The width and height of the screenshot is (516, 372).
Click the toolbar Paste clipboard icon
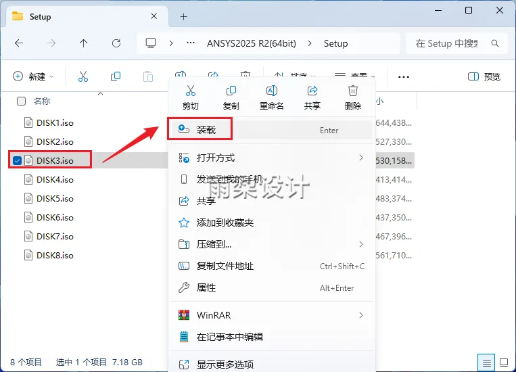pos(148,76)
